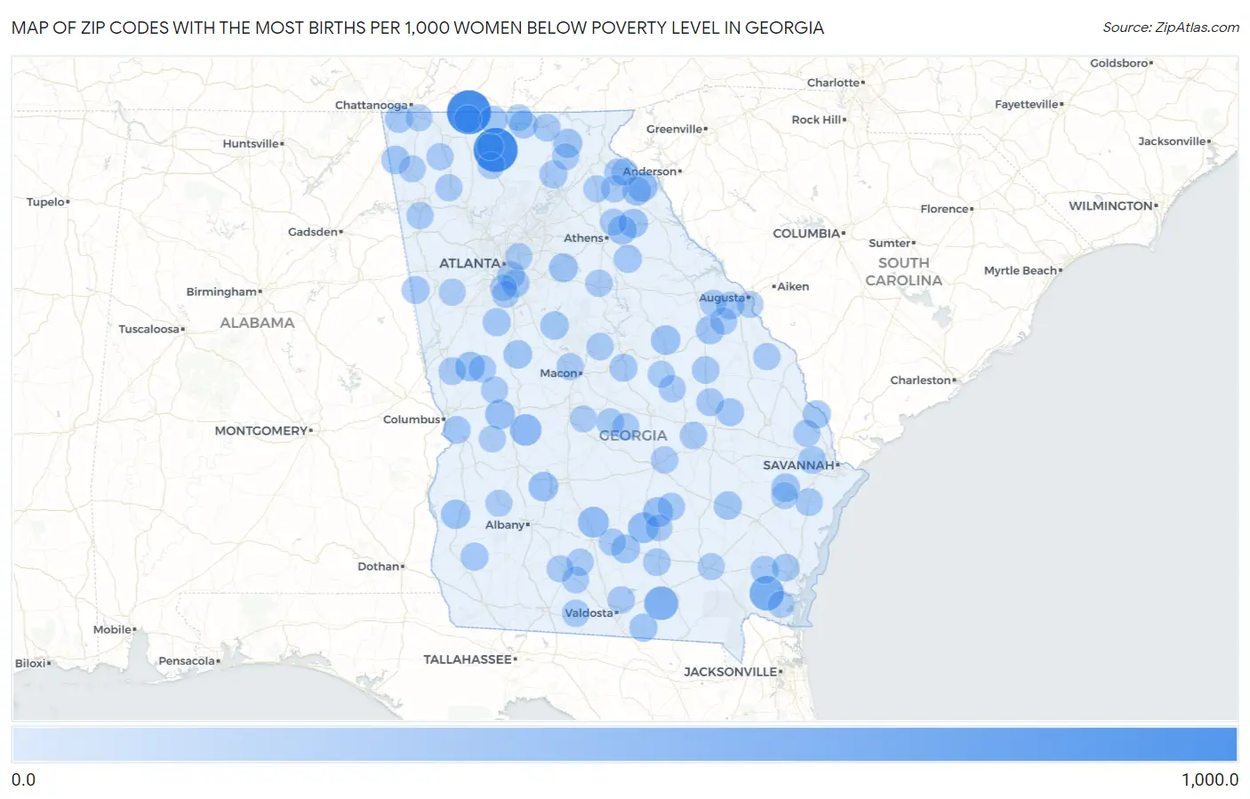
Task: Click the Anderson city label
Action: [x=650, y=172]
